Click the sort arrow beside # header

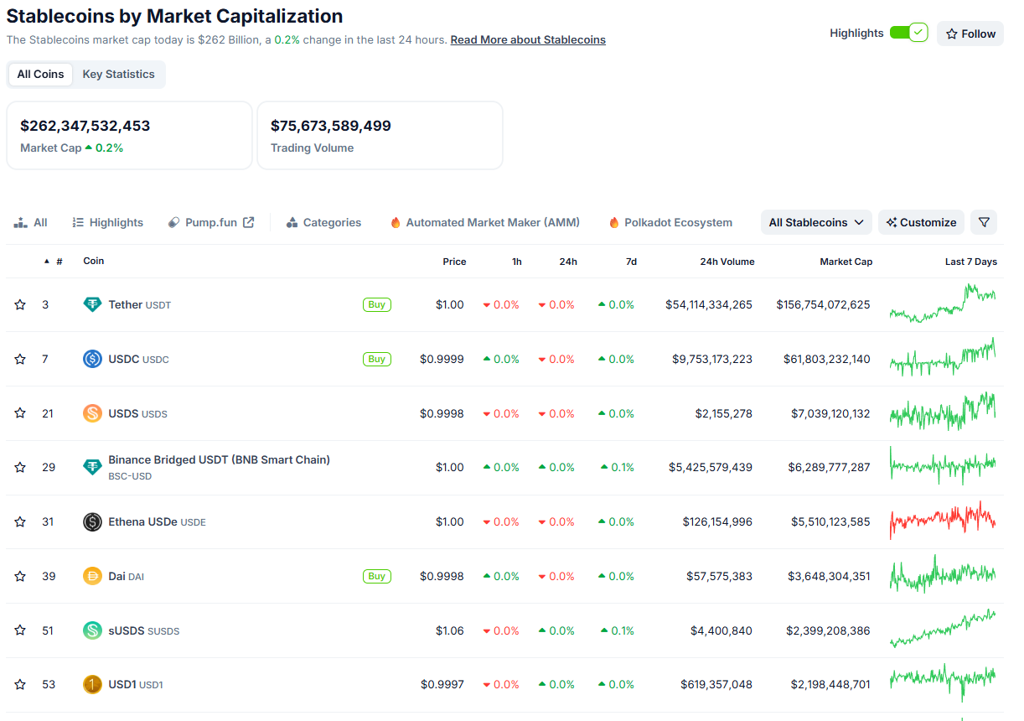tap(47, 262)
